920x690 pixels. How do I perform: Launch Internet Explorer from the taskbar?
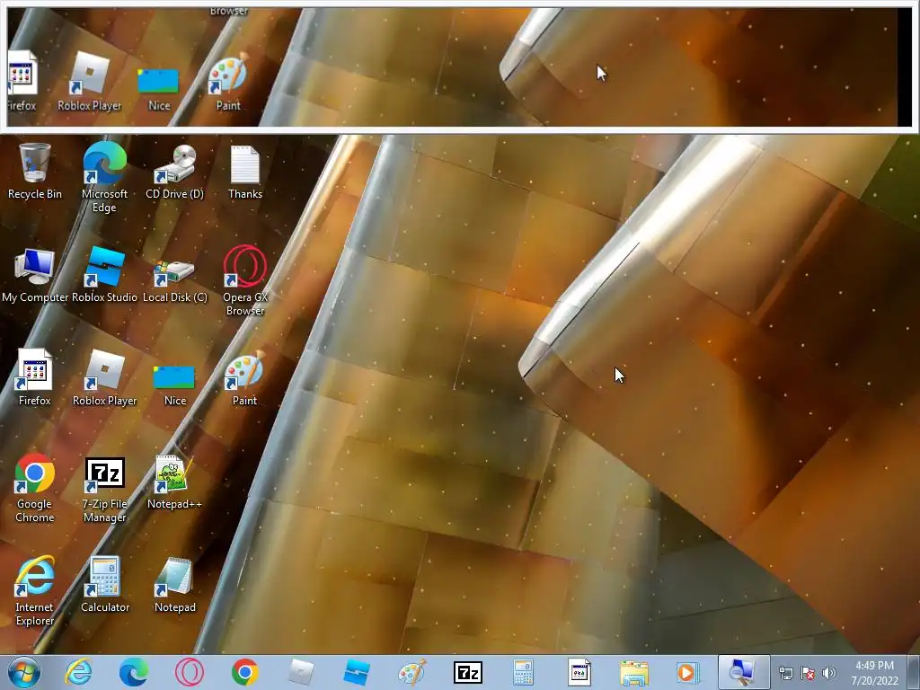(79, 672)
